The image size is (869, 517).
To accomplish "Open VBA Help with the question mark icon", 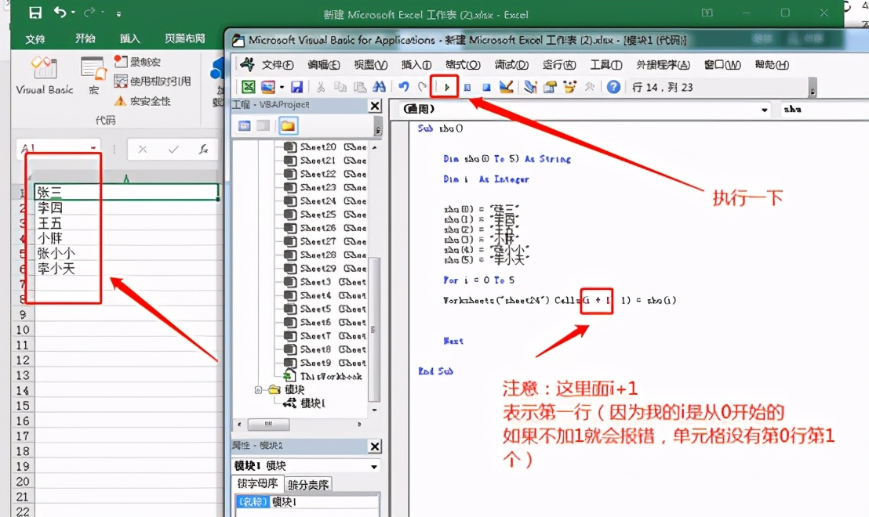I will [x=613, y=87].
